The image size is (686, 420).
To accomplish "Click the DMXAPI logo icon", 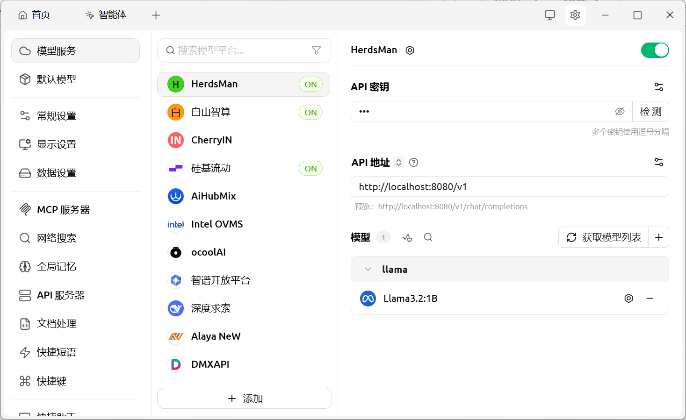I will click(x=176, y=364).
